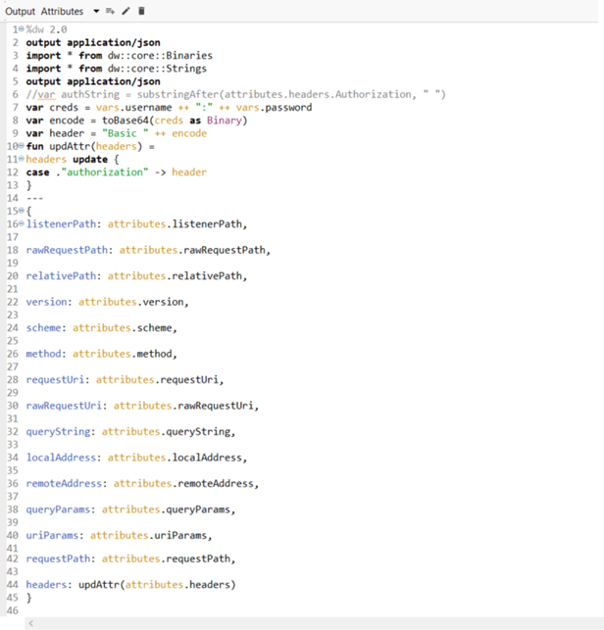The height and width of the screenshot is (630, 604).
Task: Click the 'relativePath' key
Action: click(61, 276)
